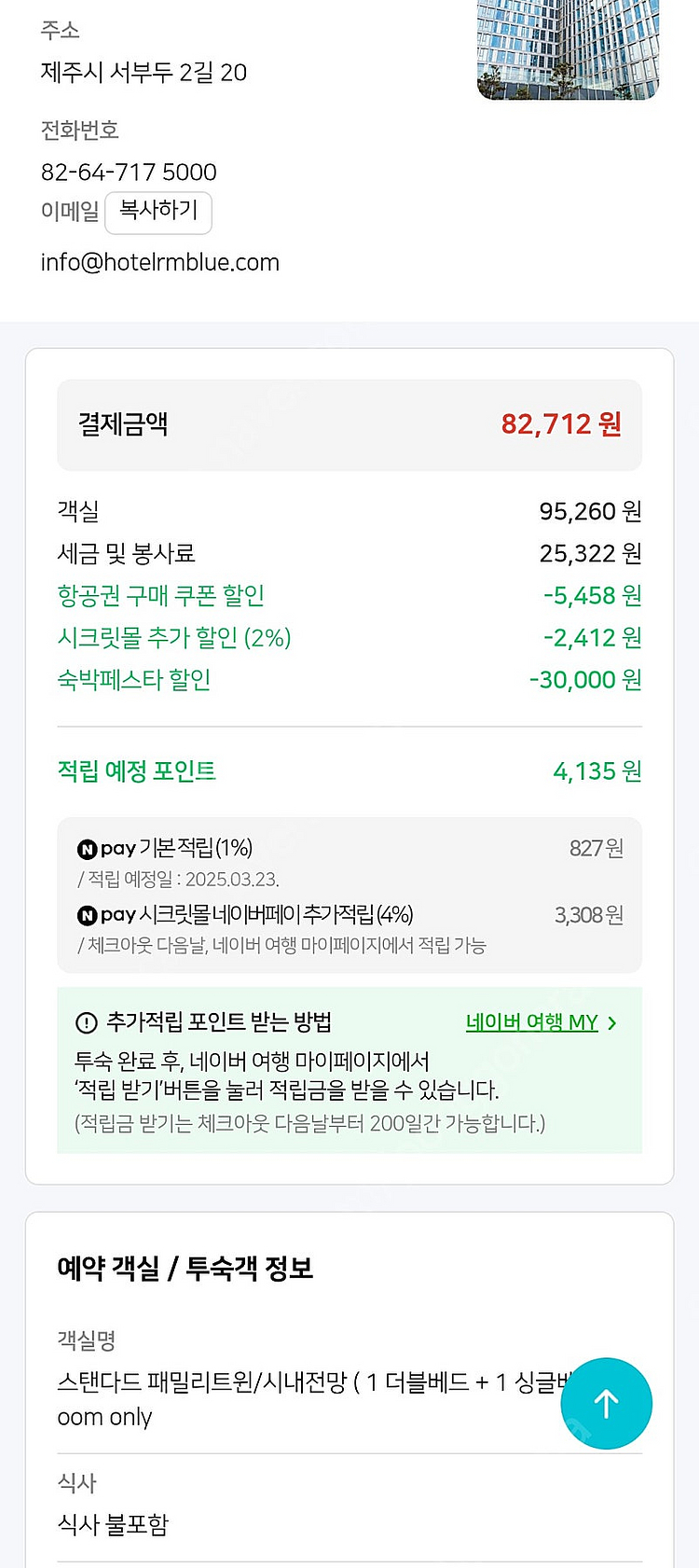Tap the scroll-to-top arrow button
This screenshot has height=1568, width=699.
[x=606, y=1403]
